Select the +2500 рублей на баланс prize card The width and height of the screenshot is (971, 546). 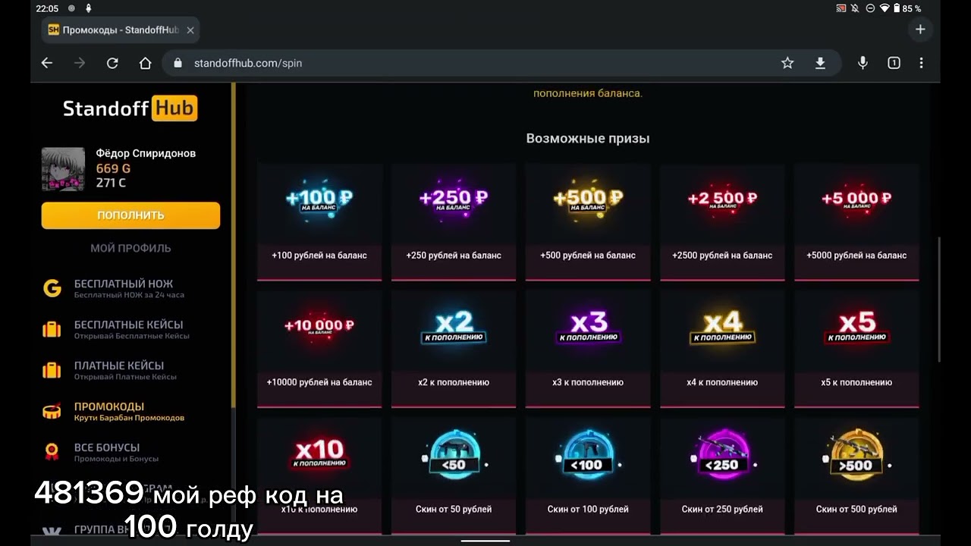[x=722, y=222]
